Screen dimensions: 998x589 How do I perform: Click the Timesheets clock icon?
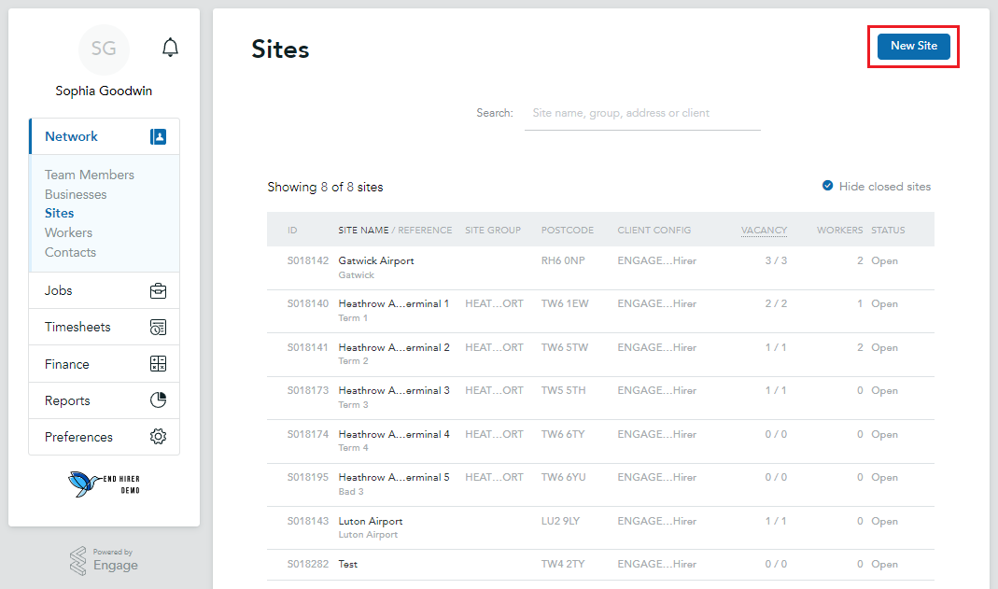(158, 327)
